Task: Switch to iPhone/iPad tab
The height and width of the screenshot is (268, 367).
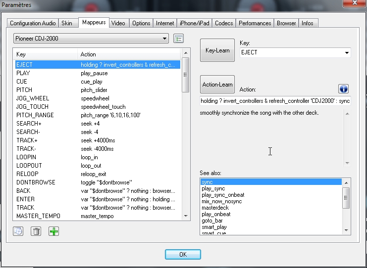Action: click(x=194, y=23)
